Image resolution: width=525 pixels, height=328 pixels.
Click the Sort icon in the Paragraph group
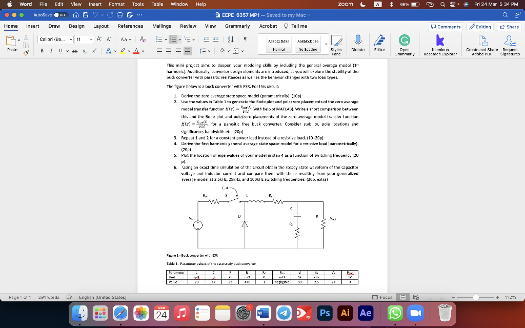click(231, 39)
